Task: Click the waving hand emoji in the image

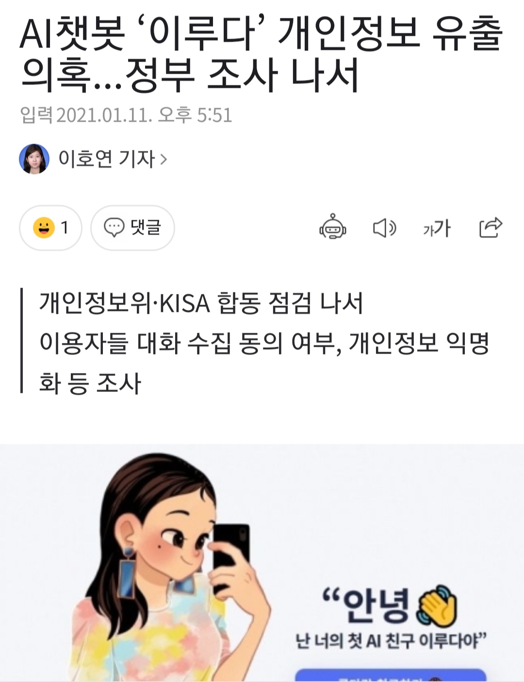Action: (437, 605)
